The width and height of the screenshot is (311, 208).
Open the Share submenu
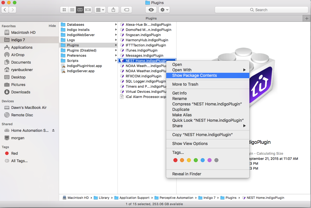tap(208, 126)
